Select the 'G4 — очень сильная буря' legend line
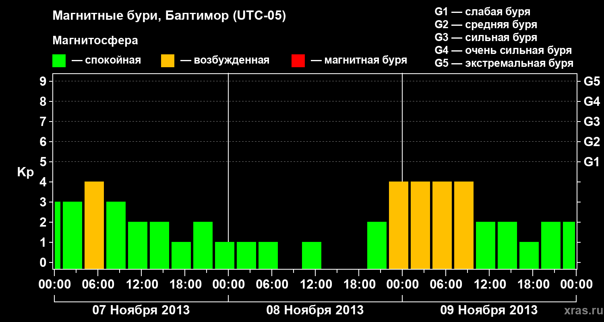 (x=503, y=50)
